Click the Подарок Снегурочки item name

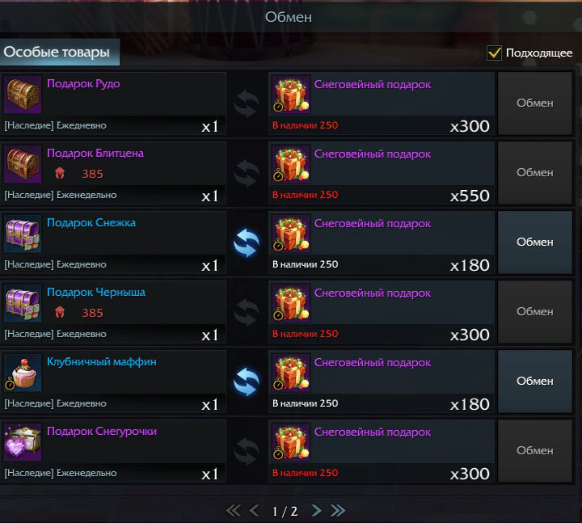[x=102, y=432]
